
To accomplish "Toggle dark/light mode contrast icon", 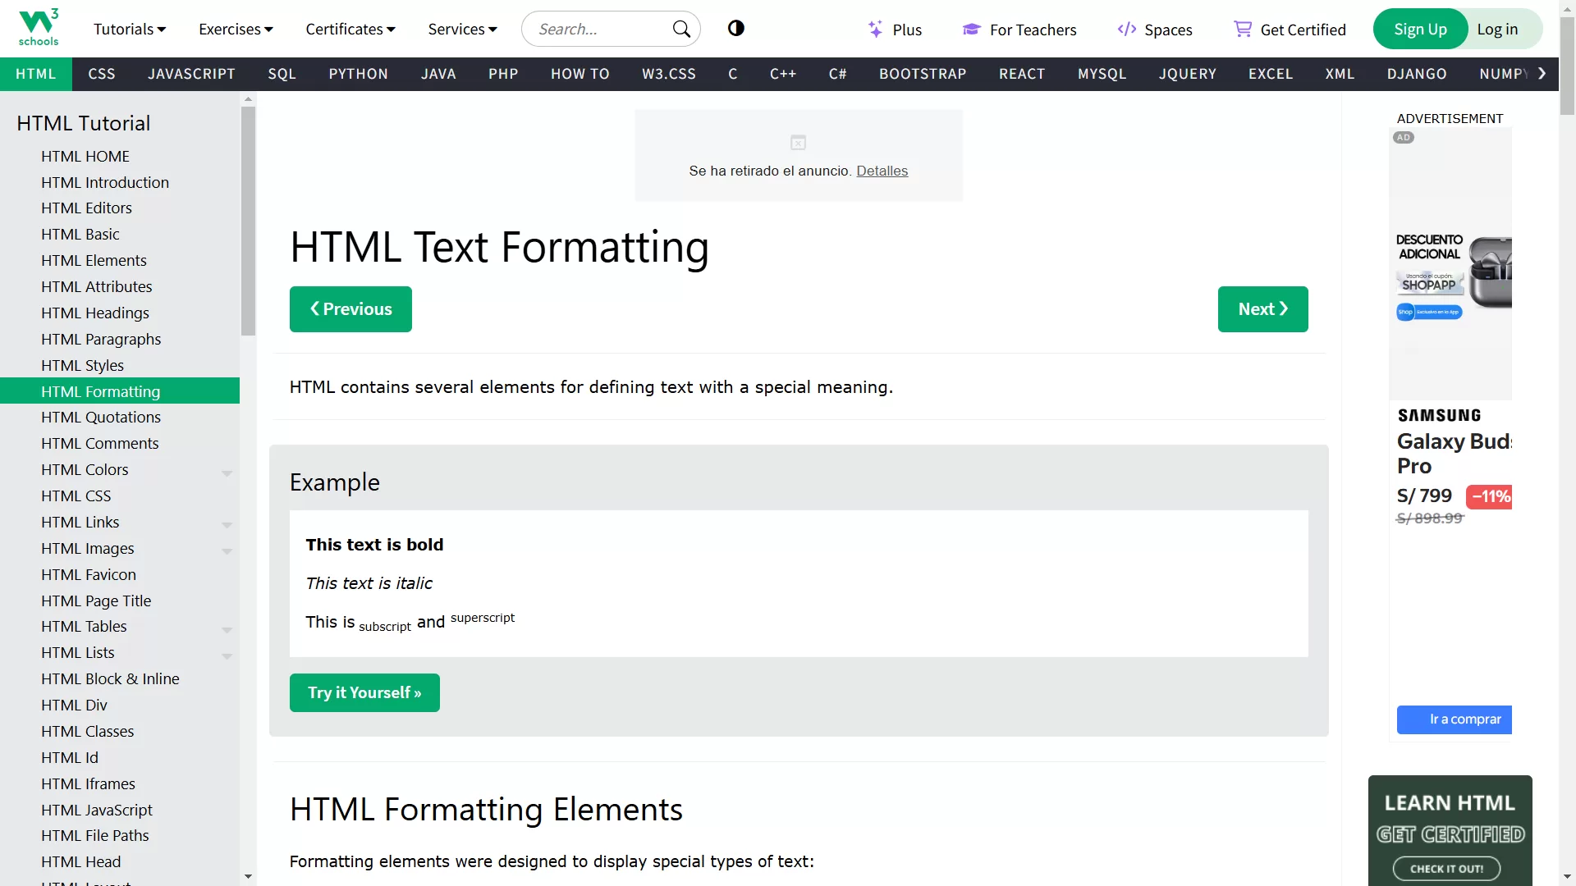I will pos(736,28).
